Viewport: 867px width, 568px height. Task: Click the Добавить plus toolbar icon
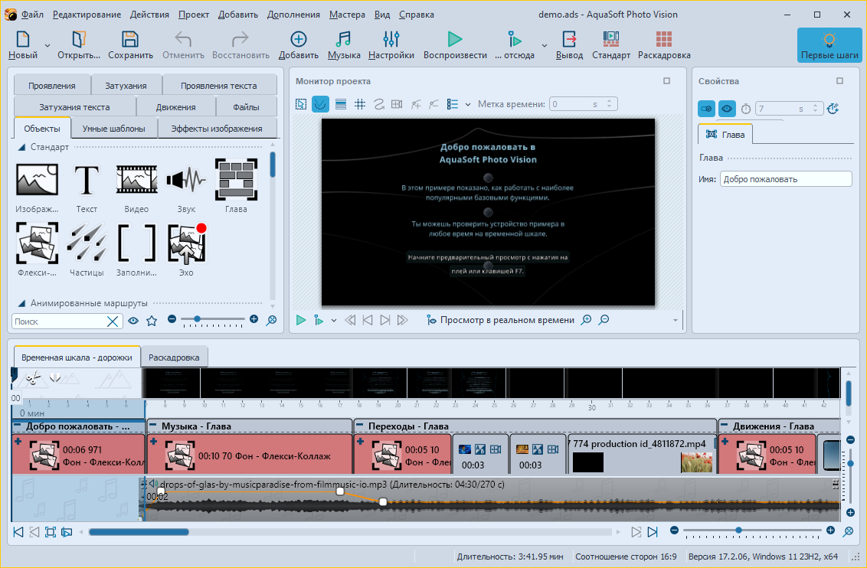pos(299,44)
